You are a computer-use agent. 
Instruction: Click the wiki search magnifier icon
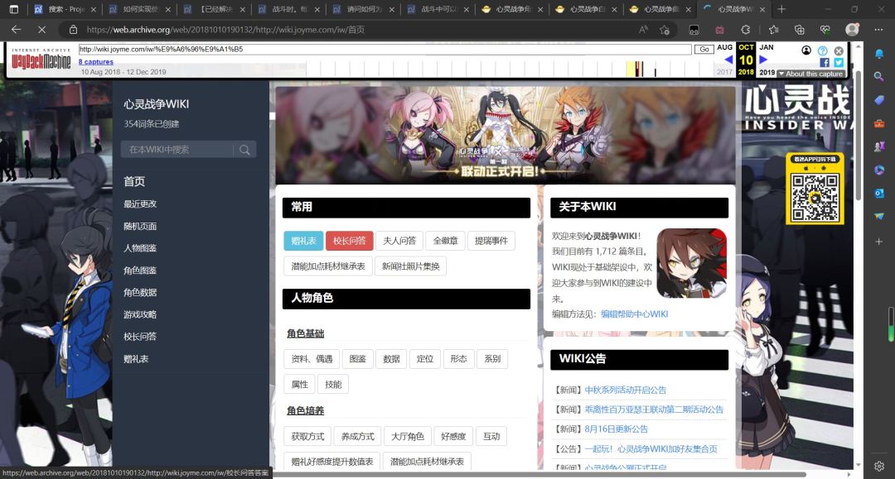244,150
